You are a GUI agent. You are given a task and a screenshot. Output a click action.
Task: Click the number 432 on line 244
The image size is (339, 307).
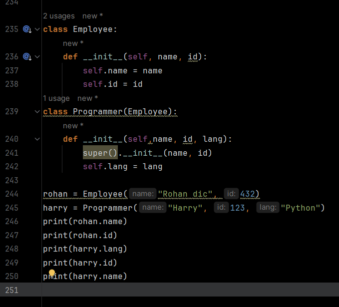[248, 194]
